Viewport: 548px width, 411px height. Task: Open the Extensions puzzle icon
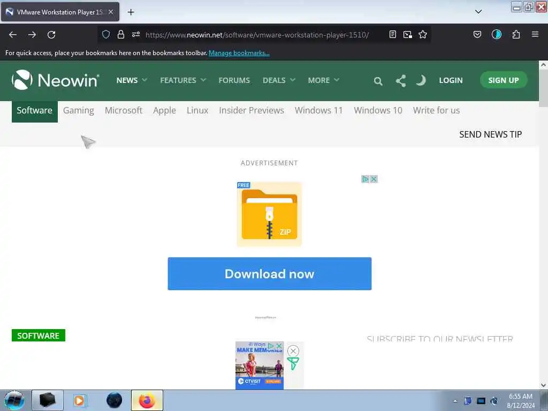pos(516,34)
